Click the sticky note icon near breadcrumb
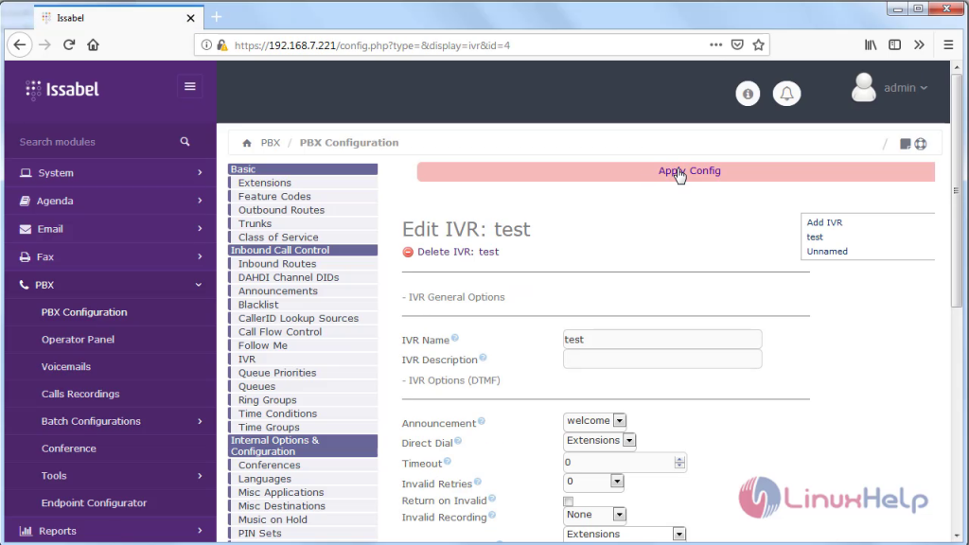Screen dimensions: 969x545 [905, 144]
